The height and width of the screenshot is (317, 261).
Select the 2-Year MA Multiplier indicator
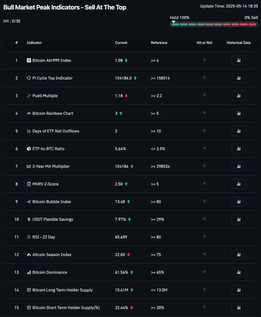point(51,166)
